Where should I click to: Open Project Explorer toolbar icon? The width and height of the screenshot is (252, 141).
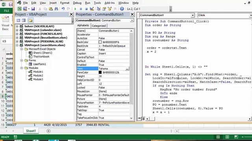pyautogui.click(x=99, y=9)
